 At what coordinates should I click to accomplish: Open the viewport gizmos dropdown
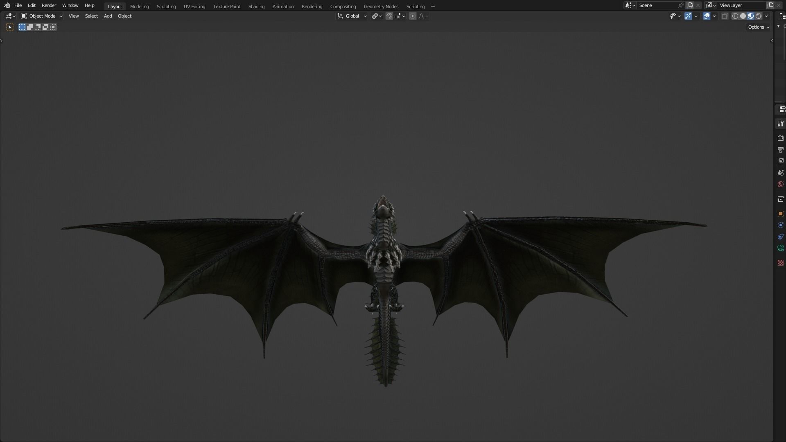(x=696, y=16)
